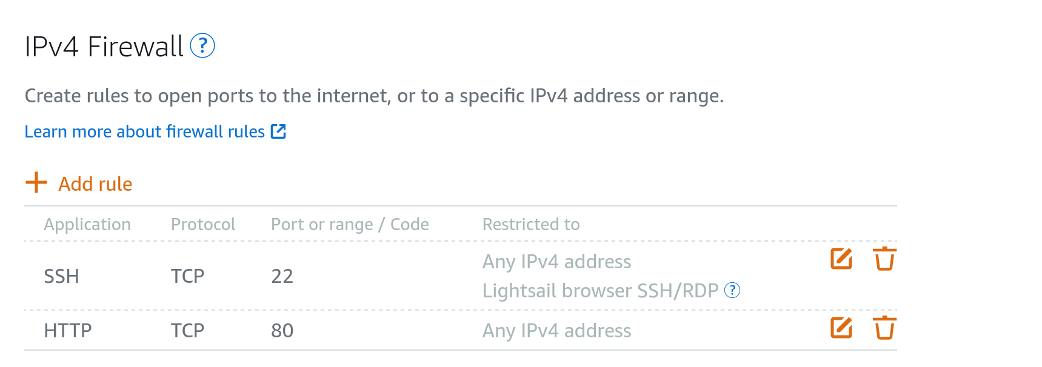Select the HTTP application row label

(x=68, y=331)
